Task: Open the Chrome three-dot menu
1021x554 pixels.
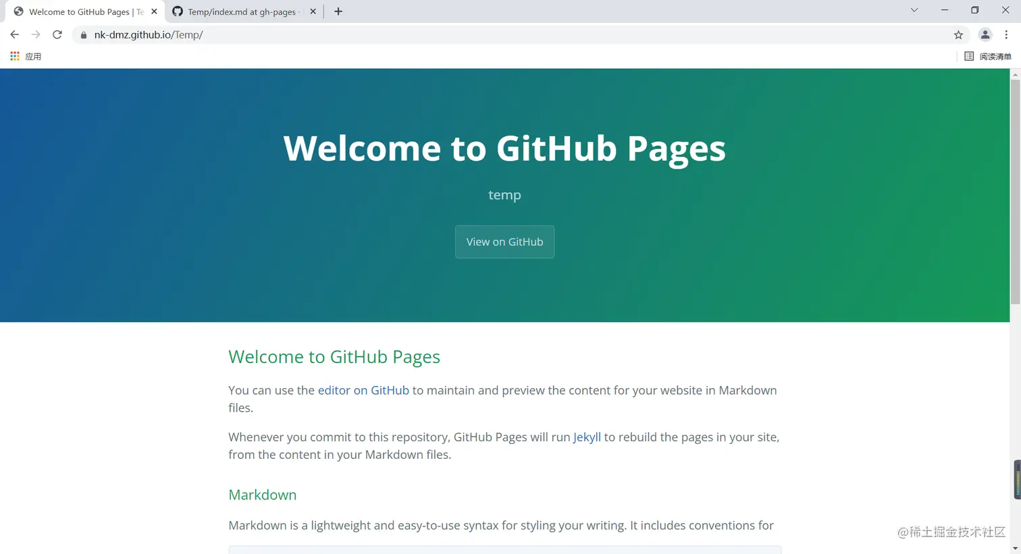Action: coord(1006,35)
